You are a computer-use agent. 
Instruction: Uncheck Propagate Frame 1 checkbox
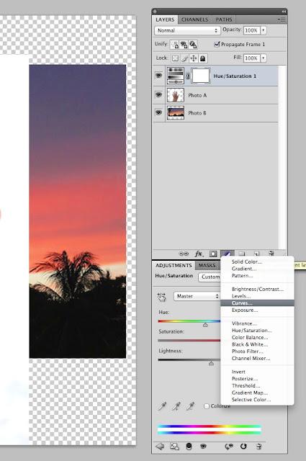click(x=217, y=44)
